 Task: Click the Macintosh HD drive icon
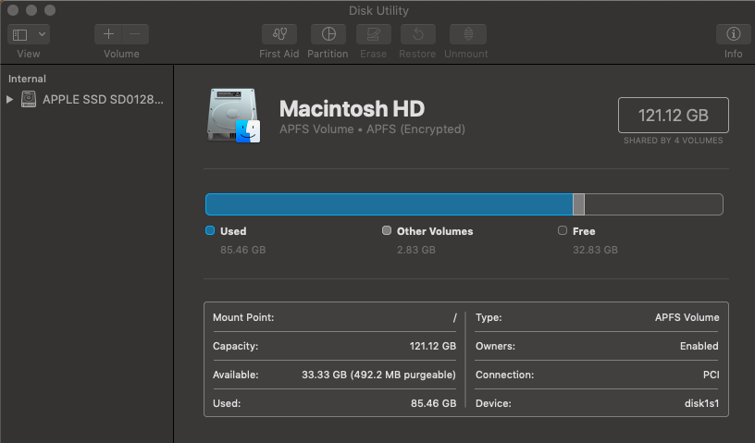(233, 116)
